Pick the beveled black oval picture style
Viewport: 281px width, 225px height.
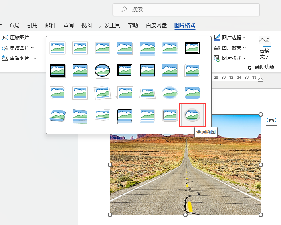click(x=102, y=71)
